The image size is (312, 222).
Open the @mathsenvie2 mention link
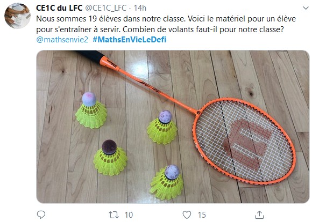[62, 40]
